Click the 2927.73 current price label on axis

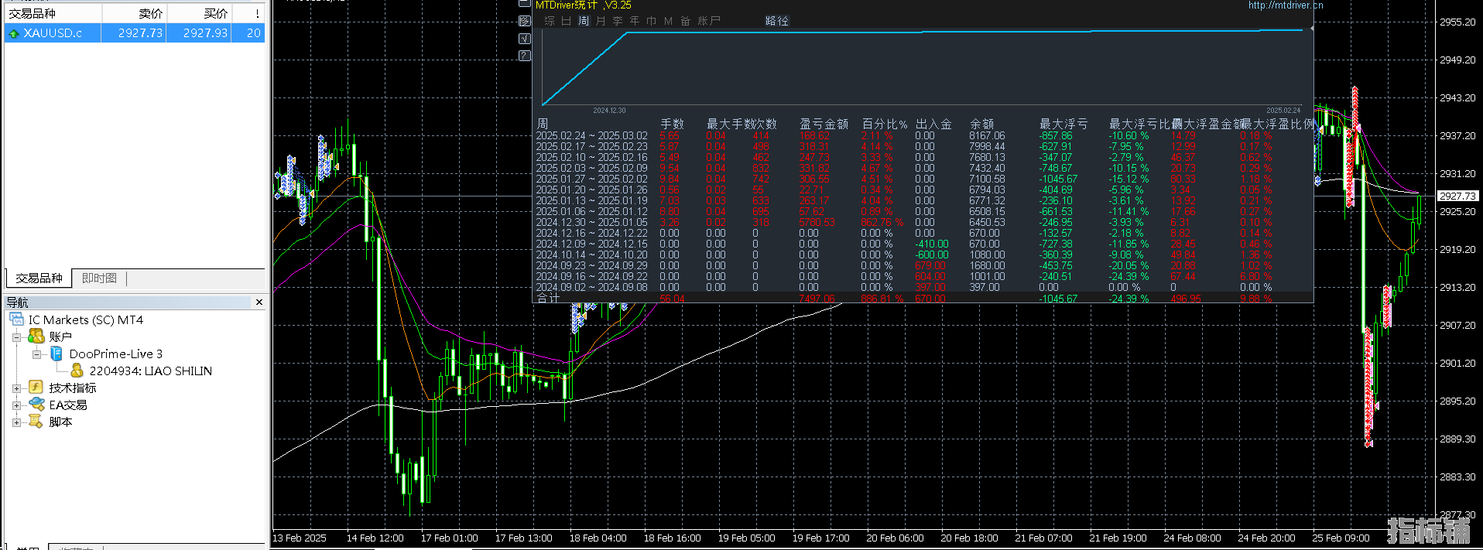point(1458,196)
